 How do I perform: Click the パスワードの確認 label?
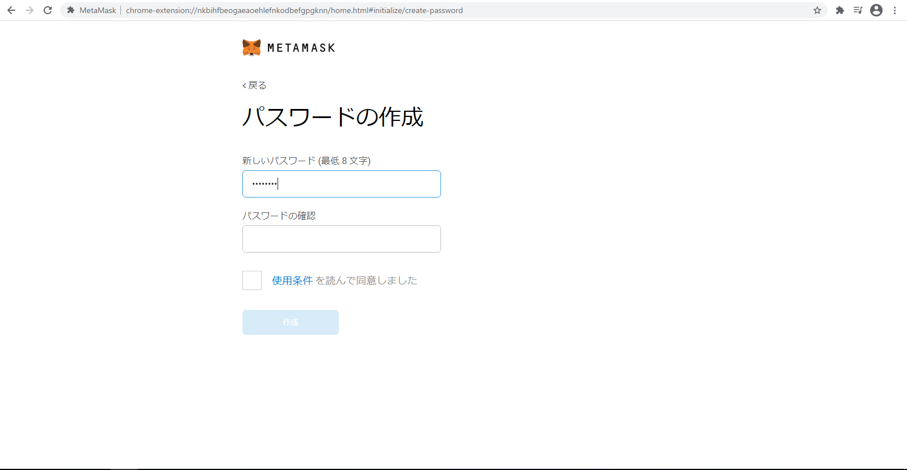[x=279, y=216]
